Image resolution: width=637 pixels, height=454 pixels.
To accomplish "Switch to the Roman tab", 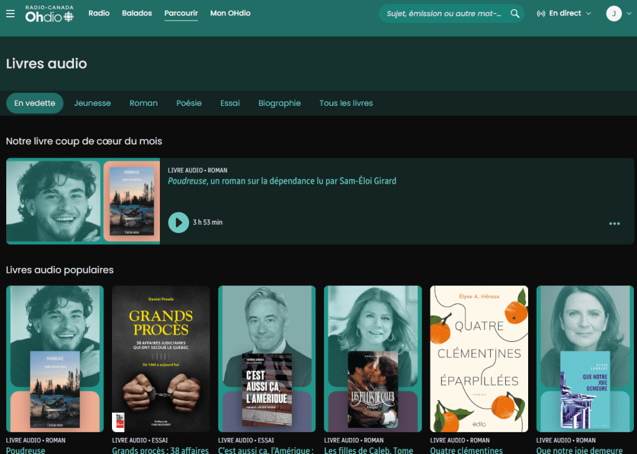I will coord(143,103).
